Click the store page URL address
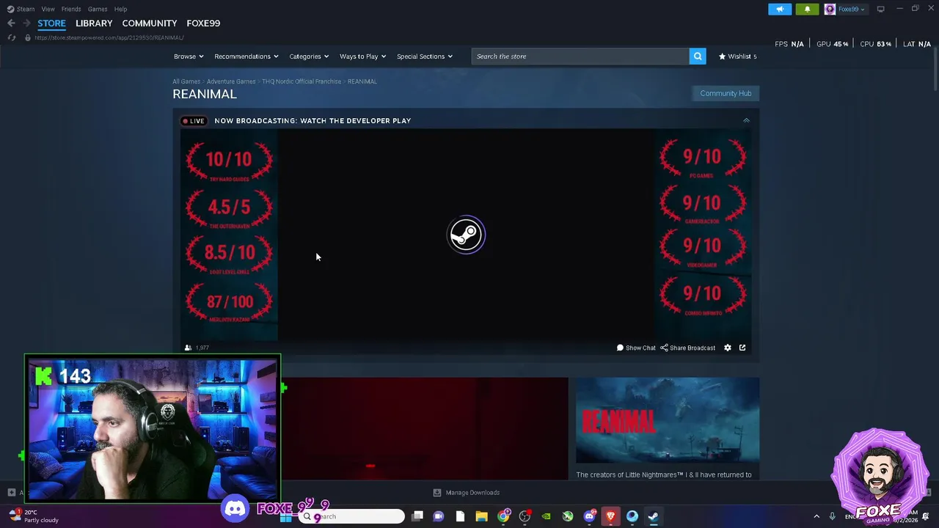The image size is (939, 528). 109,37
